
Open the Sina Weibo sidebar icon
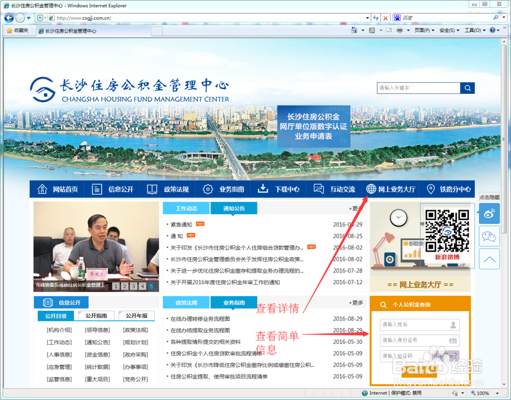pos(489,213)
